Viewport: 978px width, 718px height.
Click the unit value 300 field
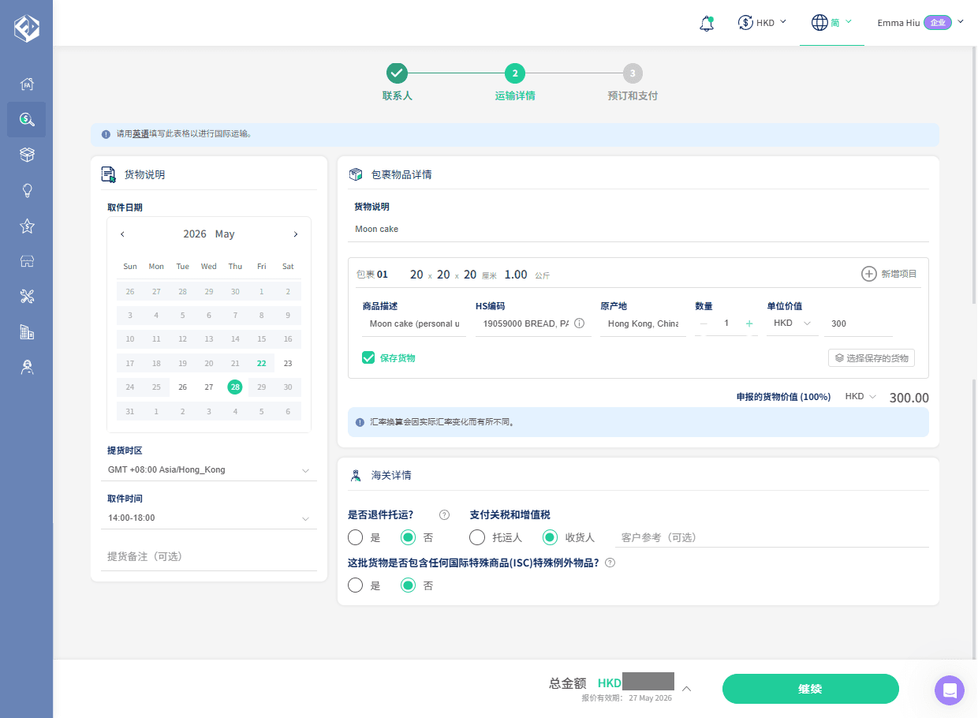[859, 323]
